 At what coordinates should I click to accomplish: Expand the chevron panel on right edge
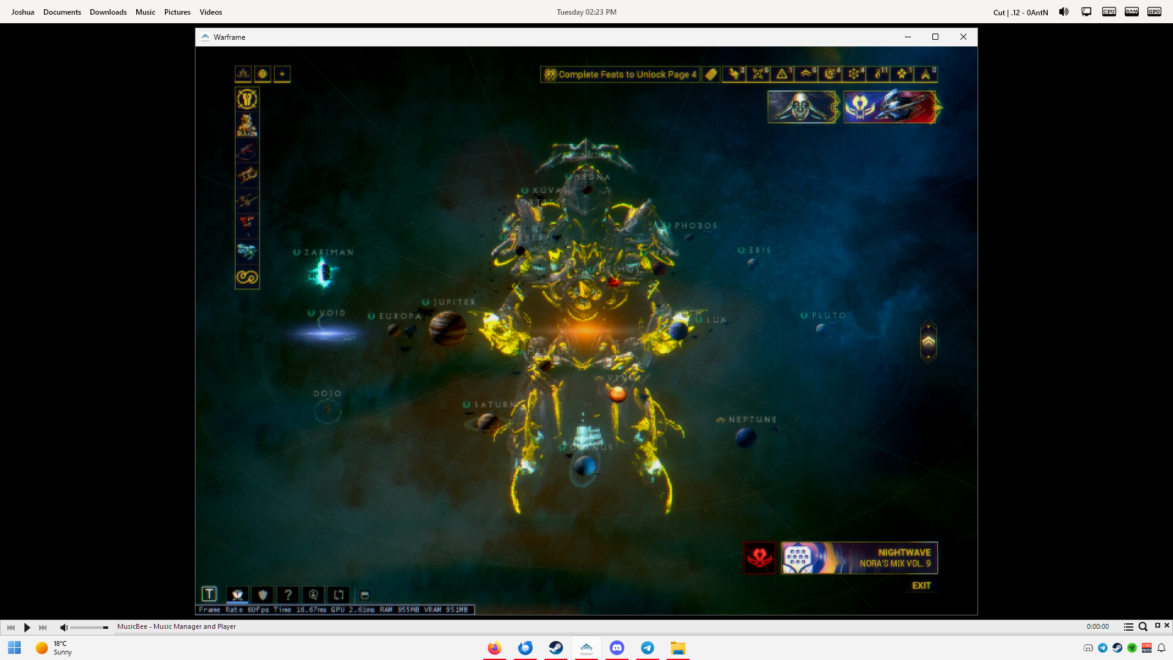point(928,342)
